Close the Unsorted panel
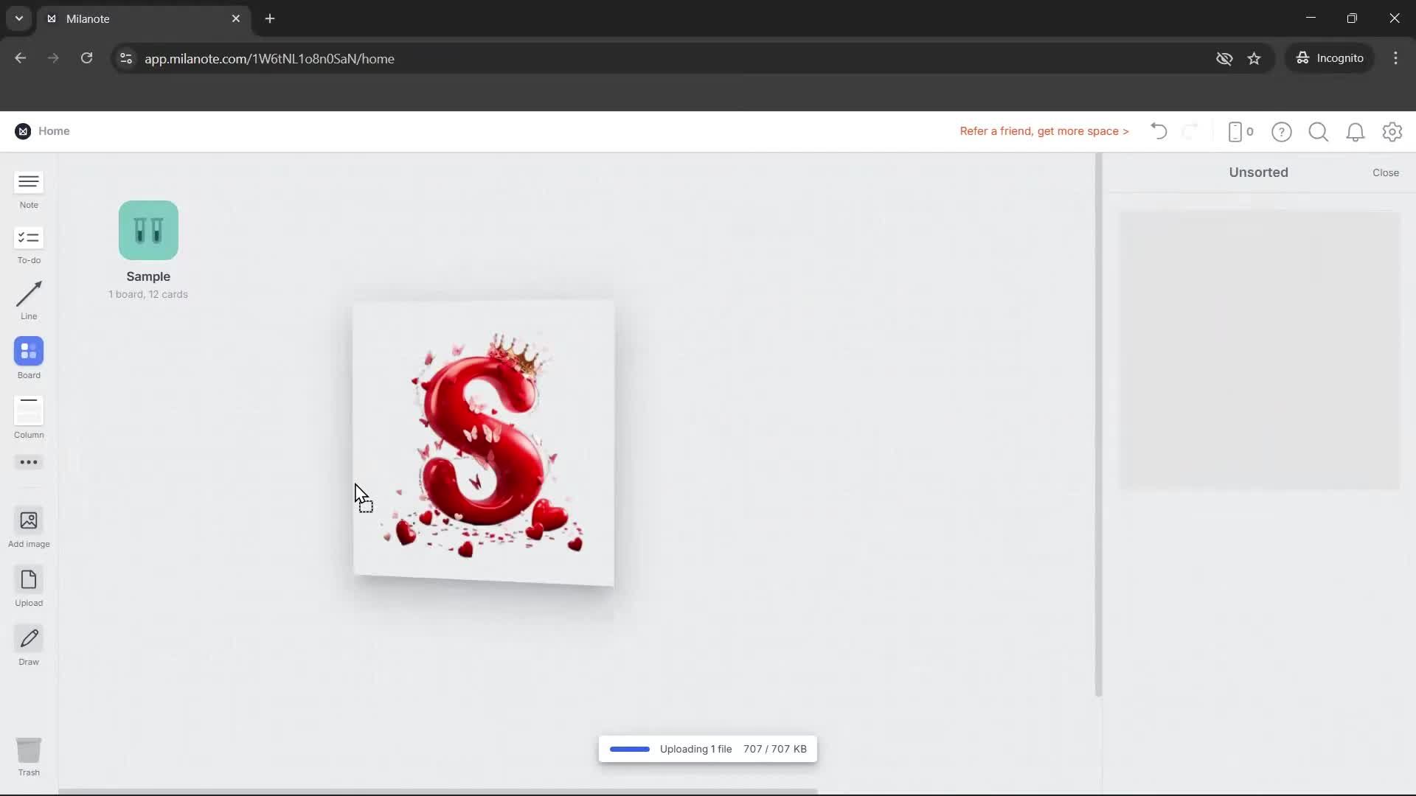The height and width of the screenshot is (796, 1416). (x=1386, y=172)
